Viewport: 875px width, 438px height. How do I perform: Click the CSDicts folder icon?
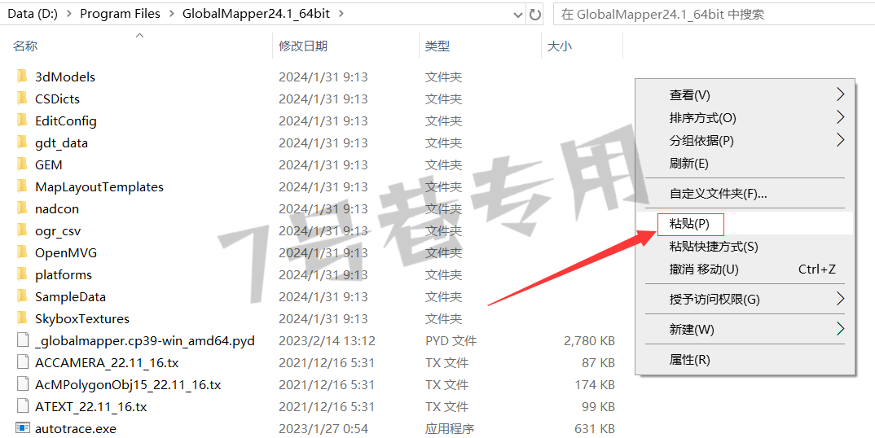click(x=22, y=99)
